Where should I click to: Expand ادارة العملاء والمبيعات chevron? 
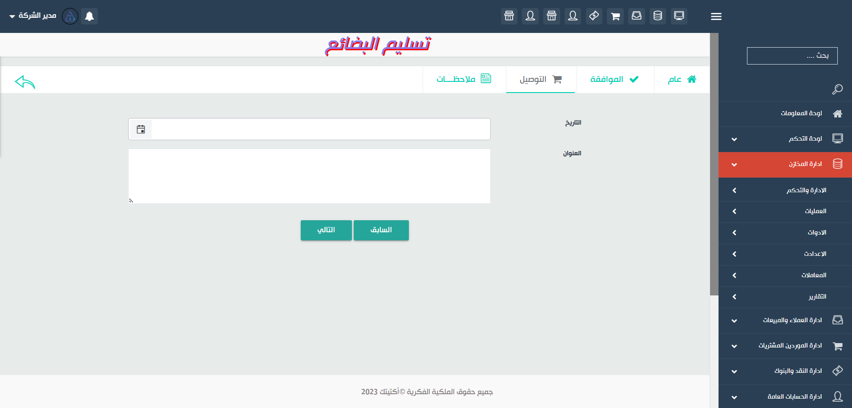coord(734,321)
